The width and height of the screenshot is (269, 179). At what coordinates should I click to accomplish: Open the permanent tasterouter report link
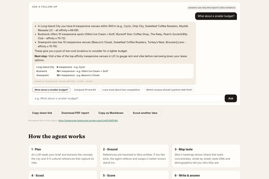pyautogui.click(x=88, y=121)
